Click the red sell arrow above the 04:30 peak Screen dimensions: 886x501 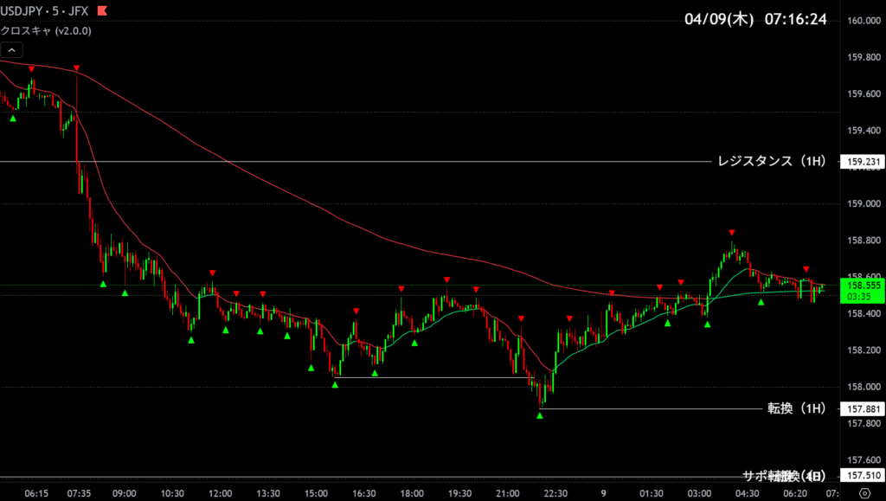[732, 232]
